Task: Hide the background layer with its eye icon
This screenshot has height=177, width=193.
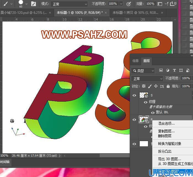Action: point(134,144)
